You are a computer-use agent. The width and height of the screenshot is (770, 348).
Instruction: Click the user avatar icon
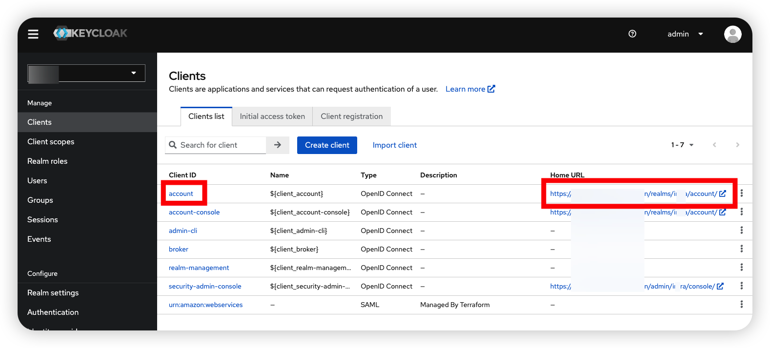(x=732, y=34)
